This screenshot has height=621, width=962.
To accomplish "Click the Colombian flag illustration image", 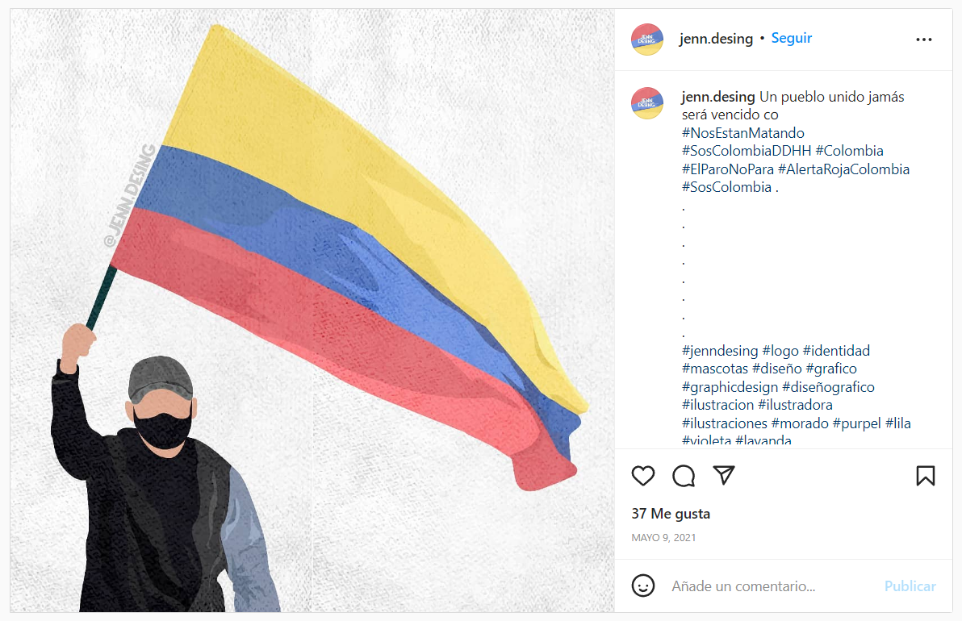I will tap(312, 310).
